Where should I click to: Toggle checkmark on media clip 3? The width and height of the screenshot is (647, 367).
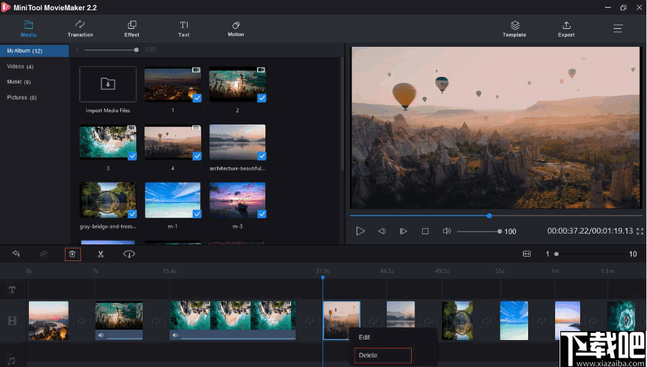[x=132, y=156]
